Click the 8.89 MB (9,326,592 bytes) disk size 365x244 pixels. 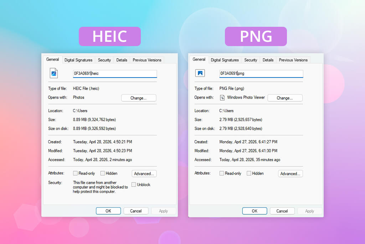[x=94, y=128]
